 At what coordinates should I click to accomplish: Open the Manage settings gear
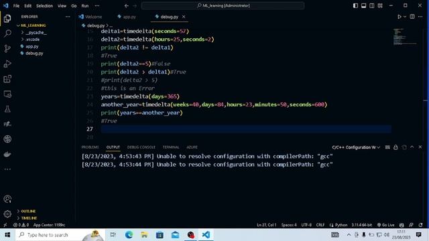[7, 214]
